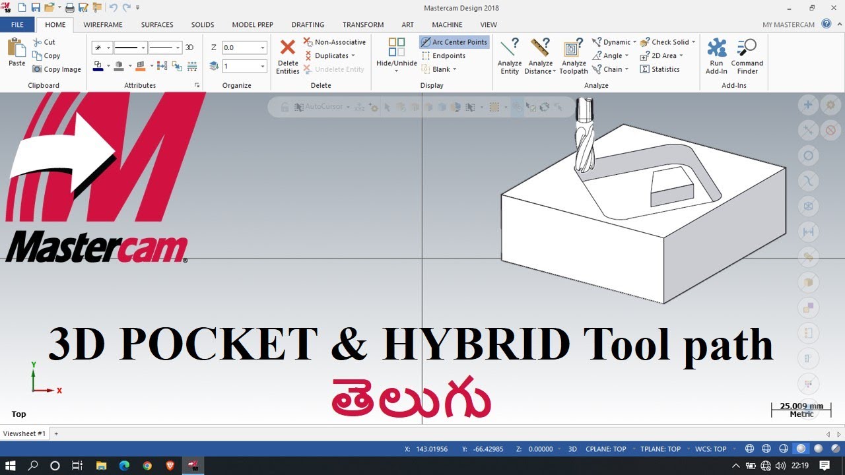Image resolution: width=845 pixels, height=475 pixels.
Task: Click the solid color swatch
Action: 119,66
